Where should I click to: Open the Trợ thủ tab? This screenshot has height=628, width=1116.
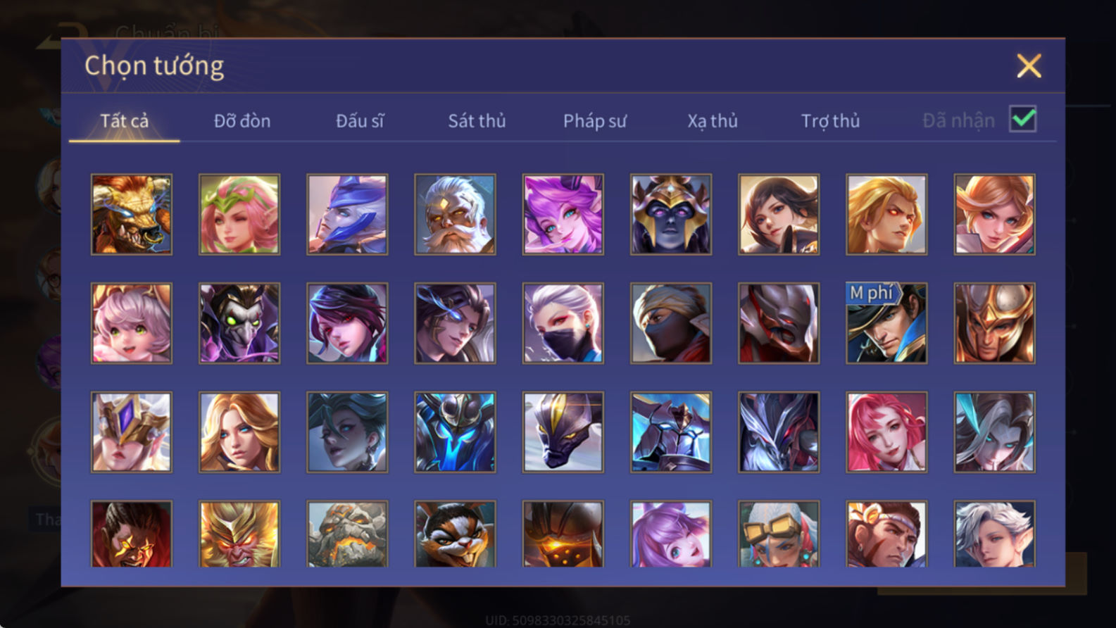click(830, 121)
